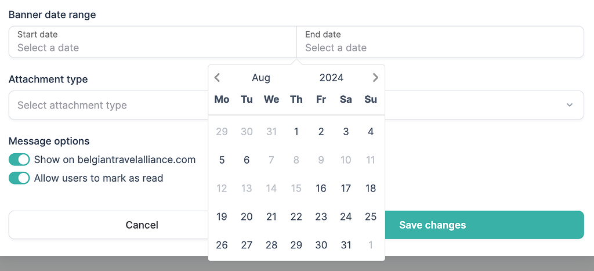Open the 2024 year selector

pos(331,78)
